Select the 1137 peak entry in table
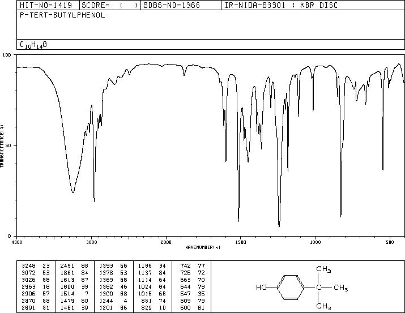 point(152,272)
